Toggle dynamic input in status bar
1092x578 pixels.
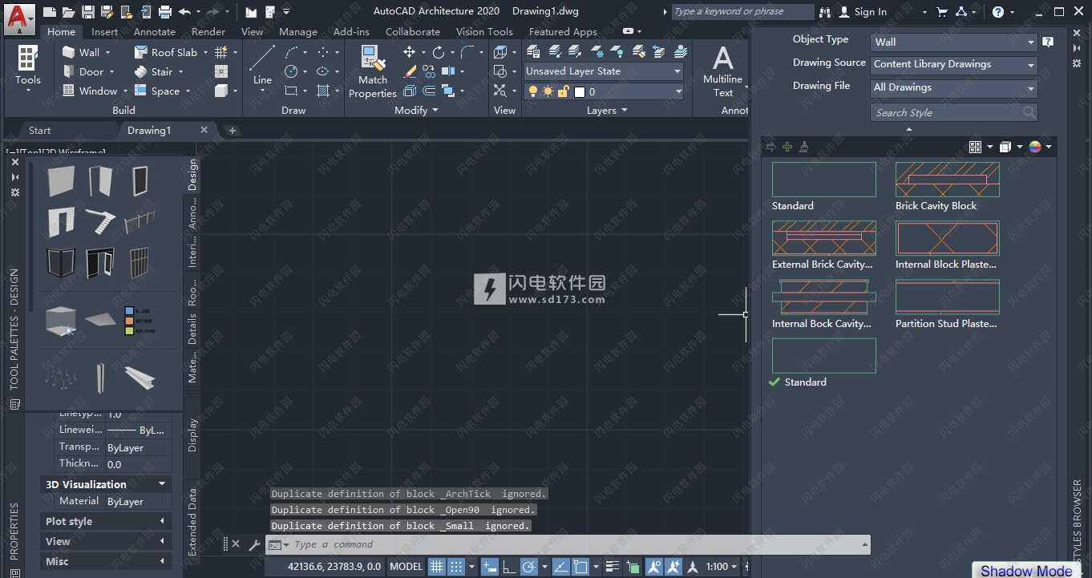(490, 567)
